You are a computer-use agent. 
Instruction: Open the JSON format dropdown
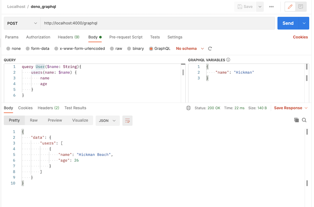(x=107, y=121)
